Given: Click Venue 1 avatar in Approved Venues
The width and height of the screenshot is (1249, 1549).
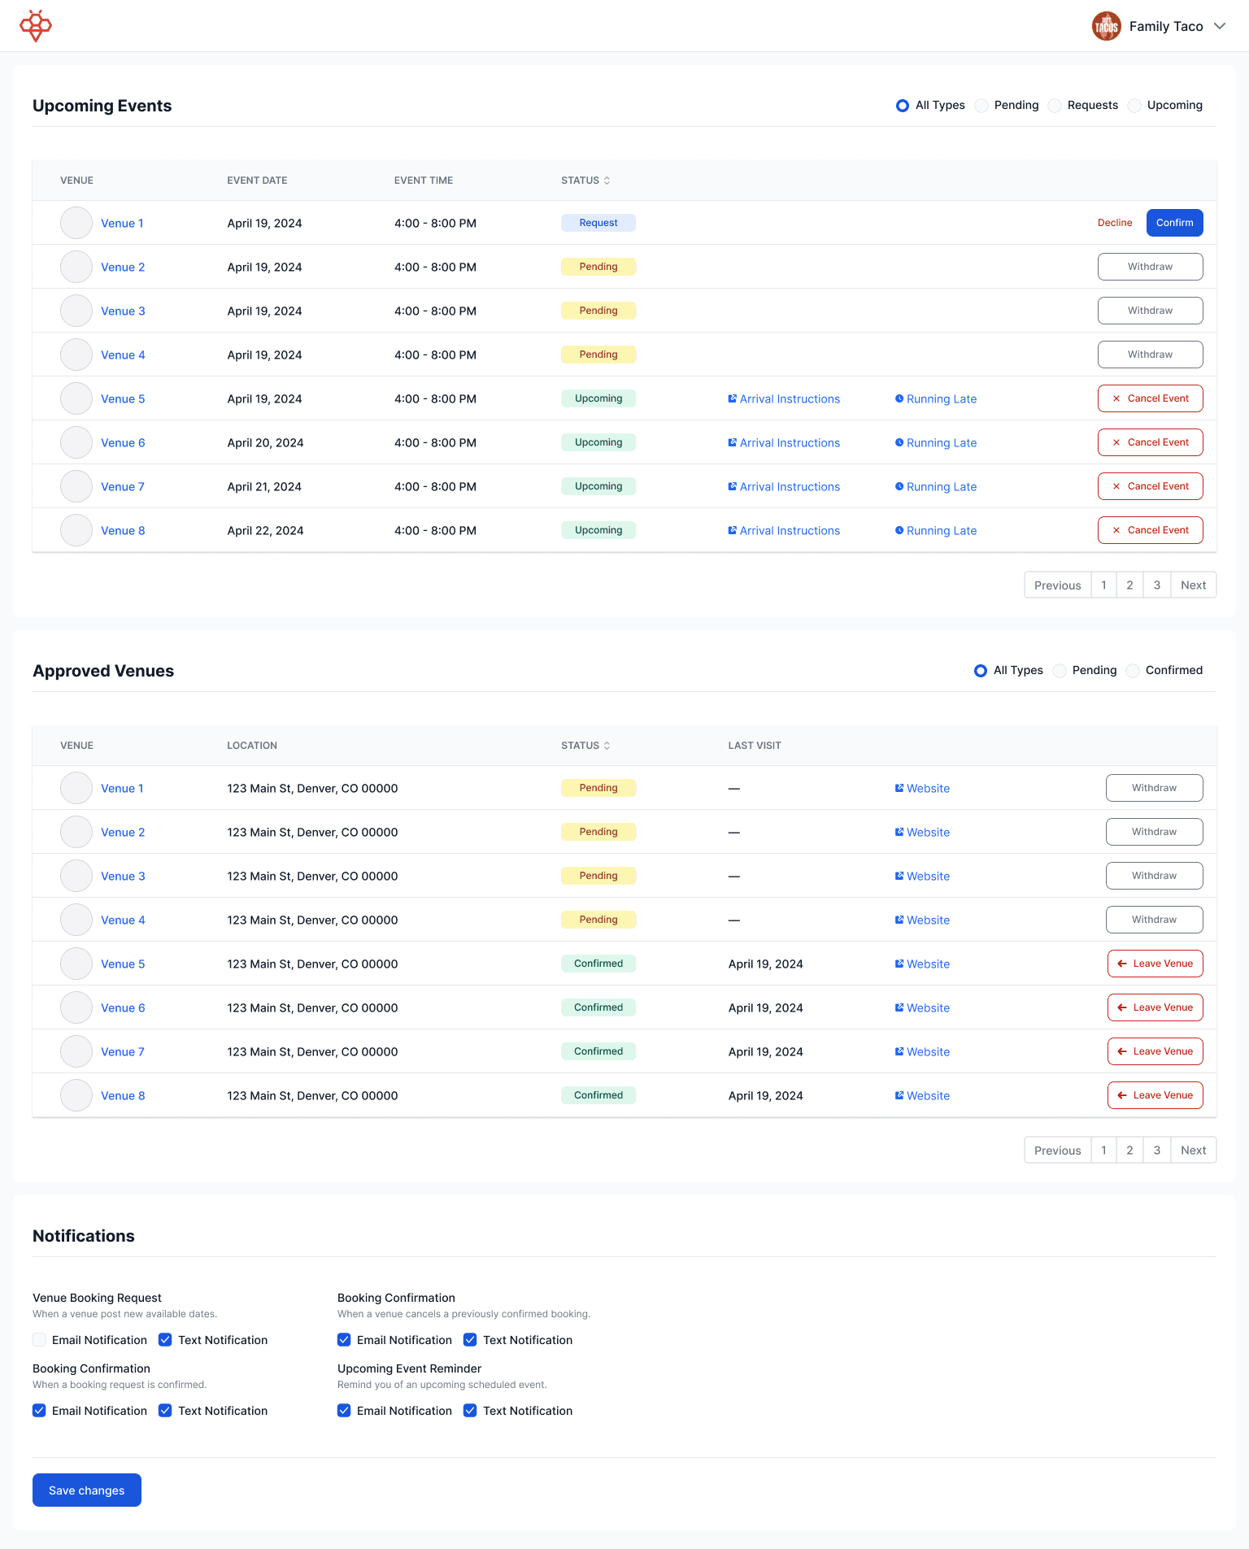Looking at the screenshot, I should tap(76, 788).
